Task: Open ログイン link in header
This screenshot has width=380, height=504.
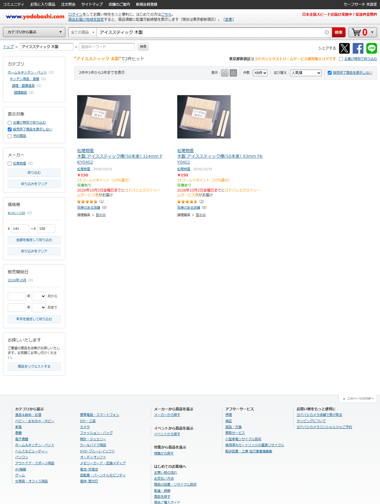Action: (75, 15)
